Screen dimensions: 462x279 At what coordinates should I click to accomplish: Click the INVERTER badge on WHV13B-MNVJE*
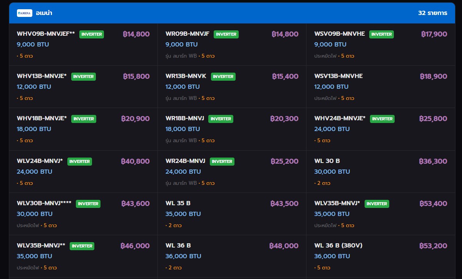coord(84,76)
